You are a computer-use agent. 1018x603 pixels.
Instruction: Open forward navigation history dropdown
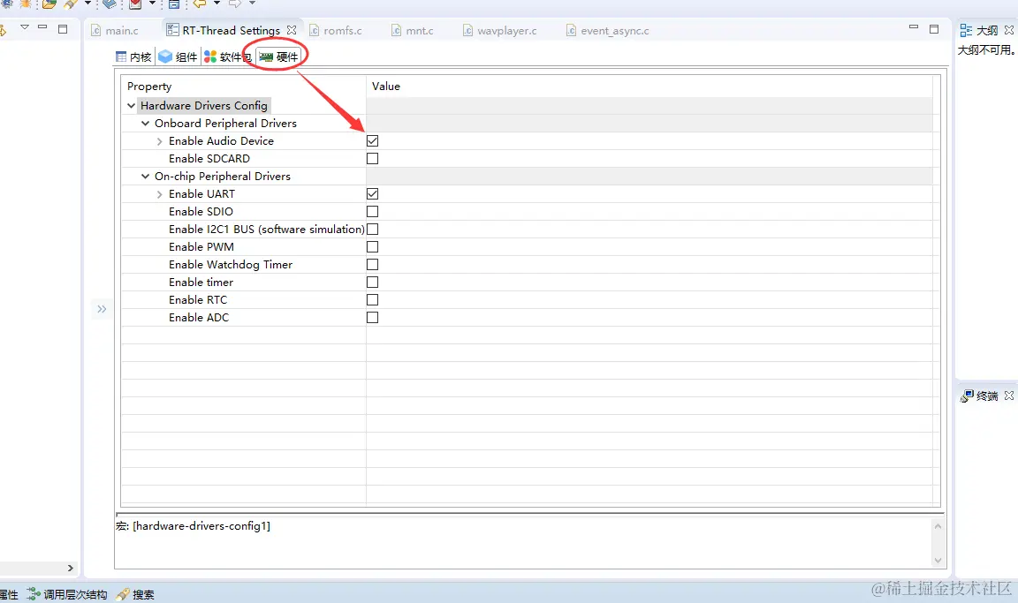tap(253, 4)
